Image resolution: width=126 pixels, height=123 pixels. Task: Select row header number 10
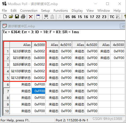tap(7, 111)
